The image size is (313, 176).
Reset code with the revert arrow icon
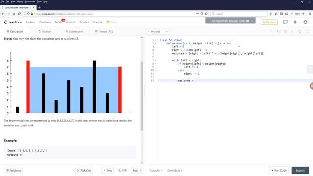pos(286,31)
